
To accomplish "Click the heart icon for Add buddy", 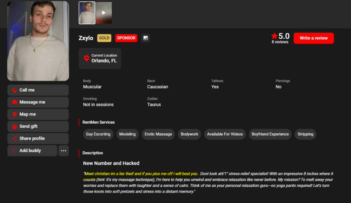I will click(x=14, y=151).
